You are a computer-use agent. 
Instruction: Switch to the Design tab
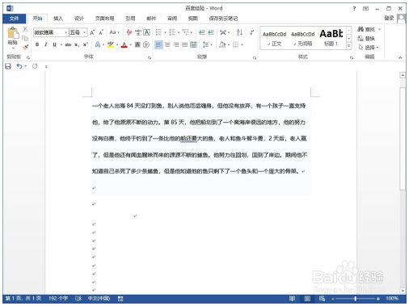click(x=79, y=19)
